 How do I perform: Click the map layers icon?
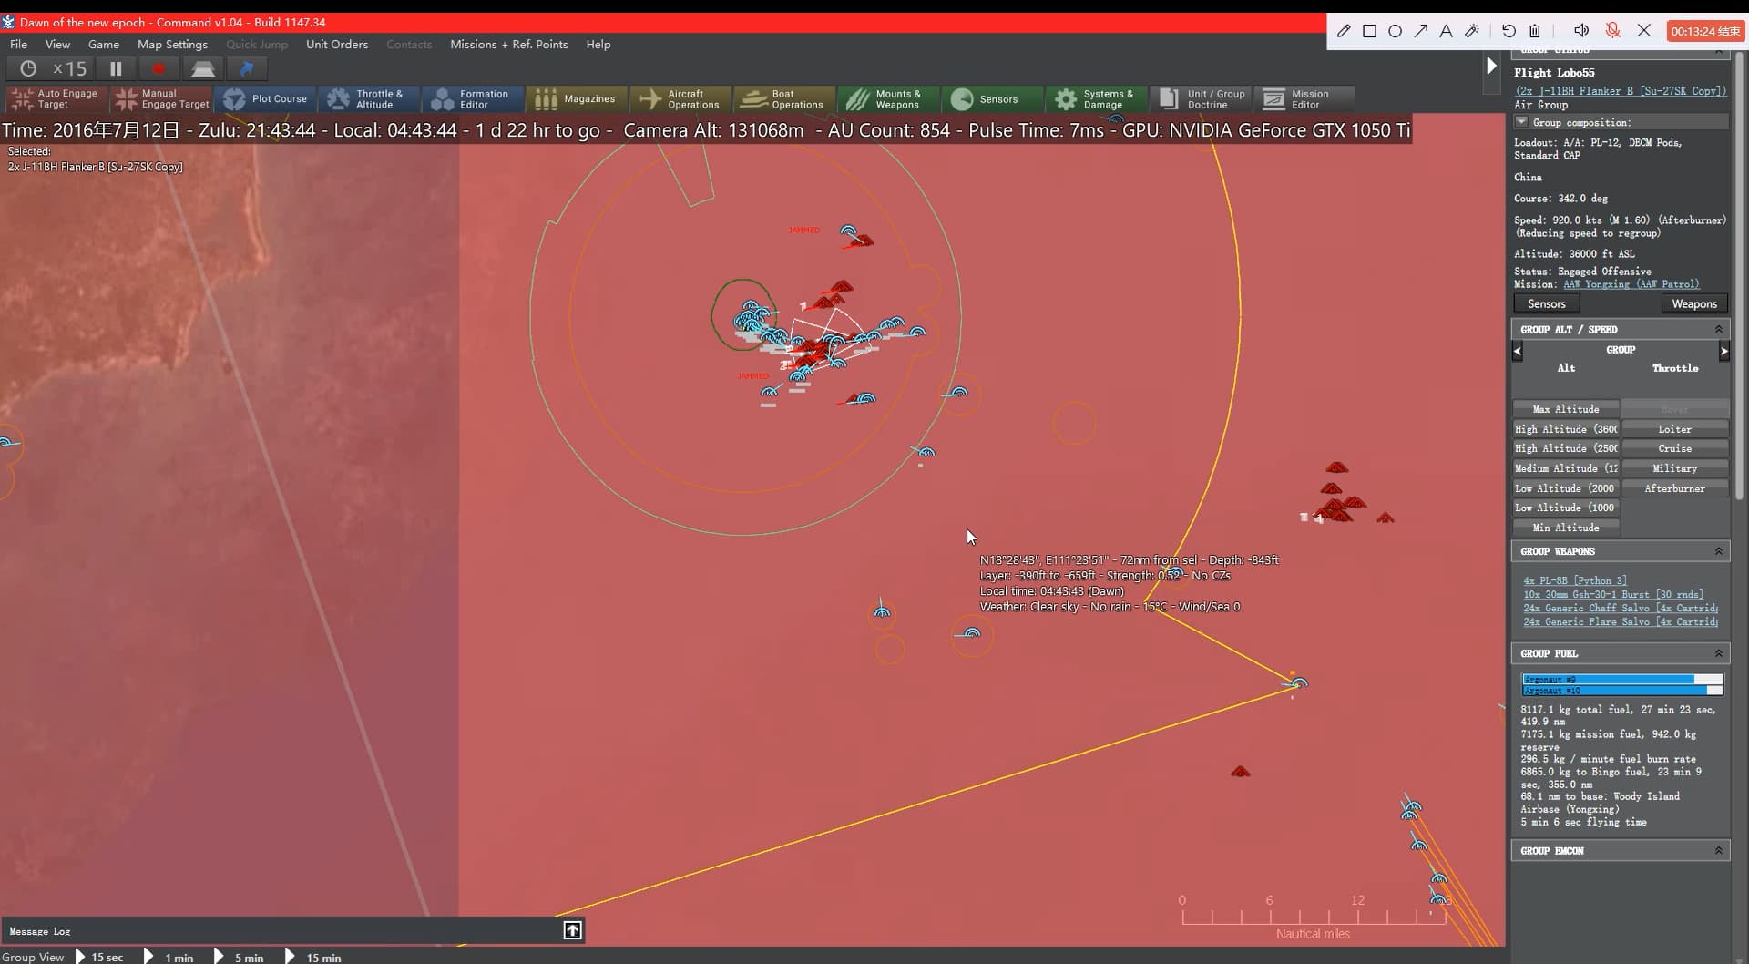coord(202,68)
